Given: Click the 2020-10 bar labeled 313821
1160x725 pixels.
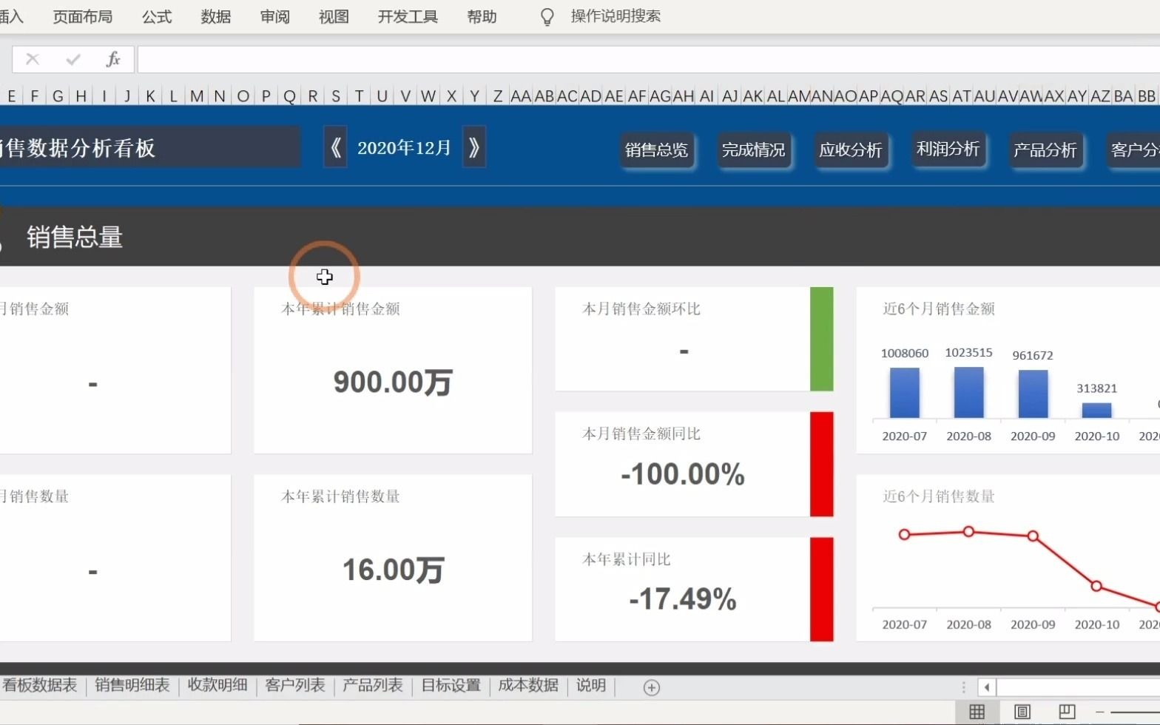Looking at the screenshot, I should click(x=1097, y=411).
